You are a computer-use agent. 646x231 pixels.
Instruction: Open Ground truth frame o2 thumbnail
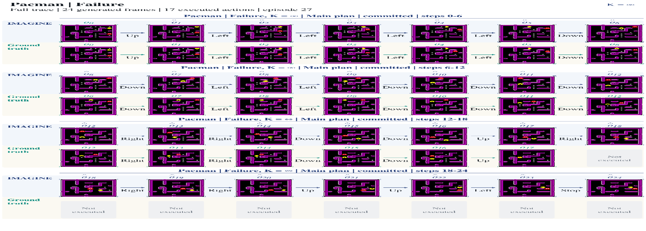tap(264, 55)
